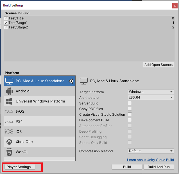This screenshot has width=179, height=174.
Task: Click the PS4 logo icon
Action: pos(9,122)
